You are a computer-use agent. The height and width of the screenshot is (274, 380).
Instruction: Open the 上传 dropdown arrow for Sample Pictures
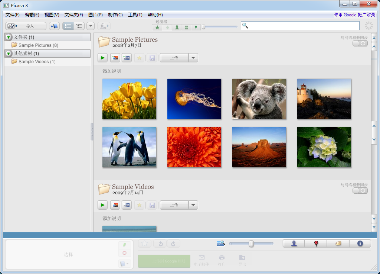click(193, 58)
